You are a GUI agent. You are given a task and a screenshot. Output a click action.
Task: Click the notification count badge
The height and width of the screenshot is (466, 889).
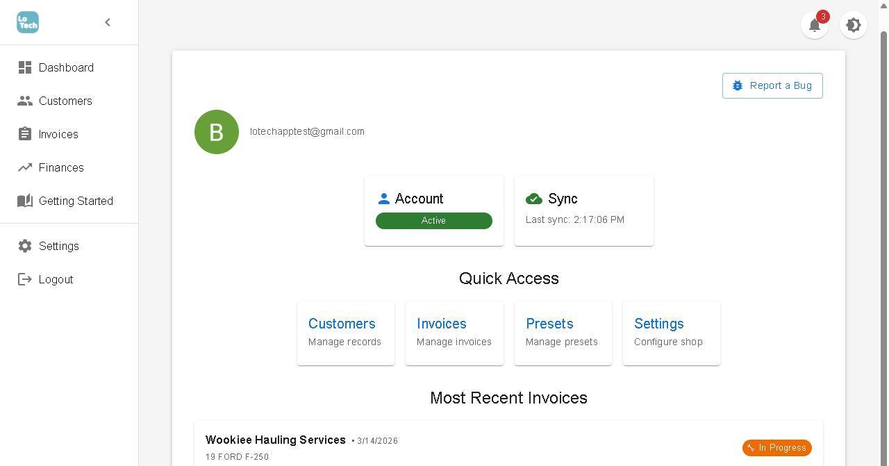[x=823, y=17]
